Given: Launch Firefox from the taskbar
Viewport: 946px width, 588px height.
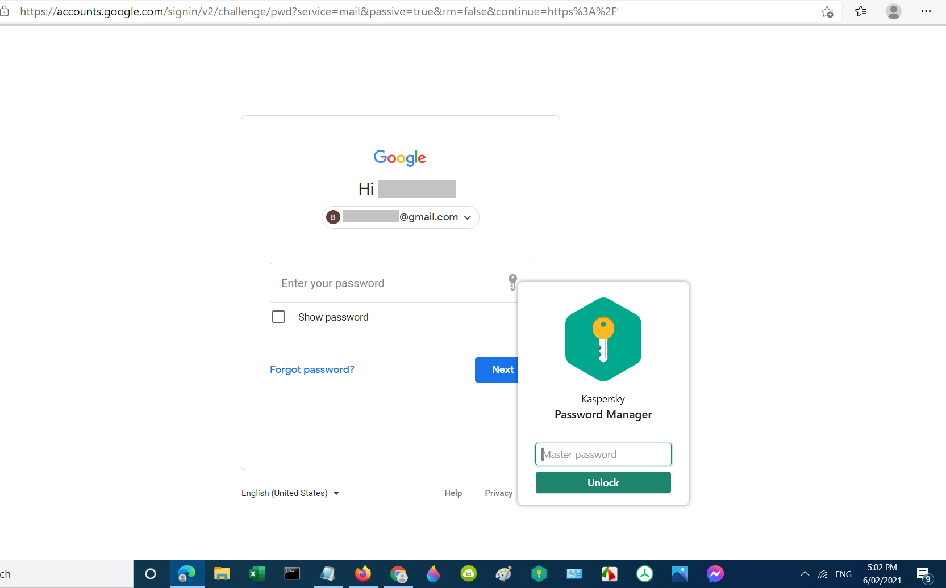Looking at the screenshot, I should (x=362, y=574).
